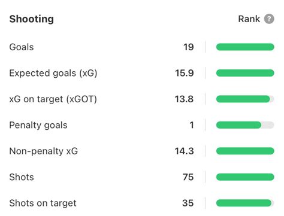Click the Goals rank bar
Viewport: 284px width, 216px height.
click(x=245, y=47)
